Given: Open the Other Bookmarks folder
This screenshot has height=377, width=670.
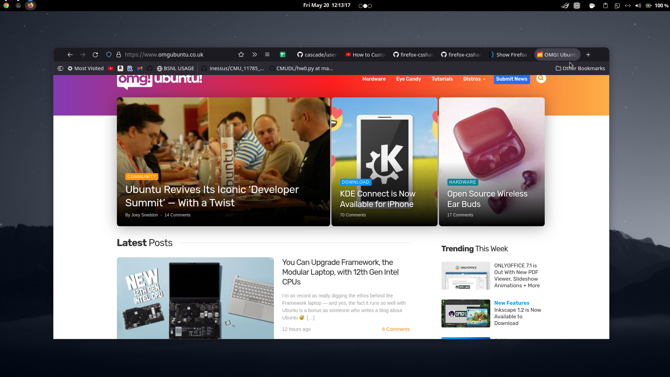Looking at the screenshot, I should tap(580, 68).
